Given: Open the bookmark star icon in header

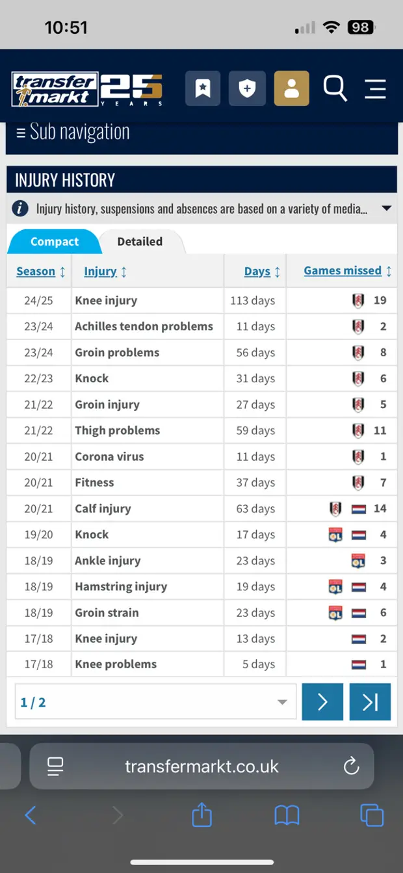Looking at the screenshot, I should (203, 88).
